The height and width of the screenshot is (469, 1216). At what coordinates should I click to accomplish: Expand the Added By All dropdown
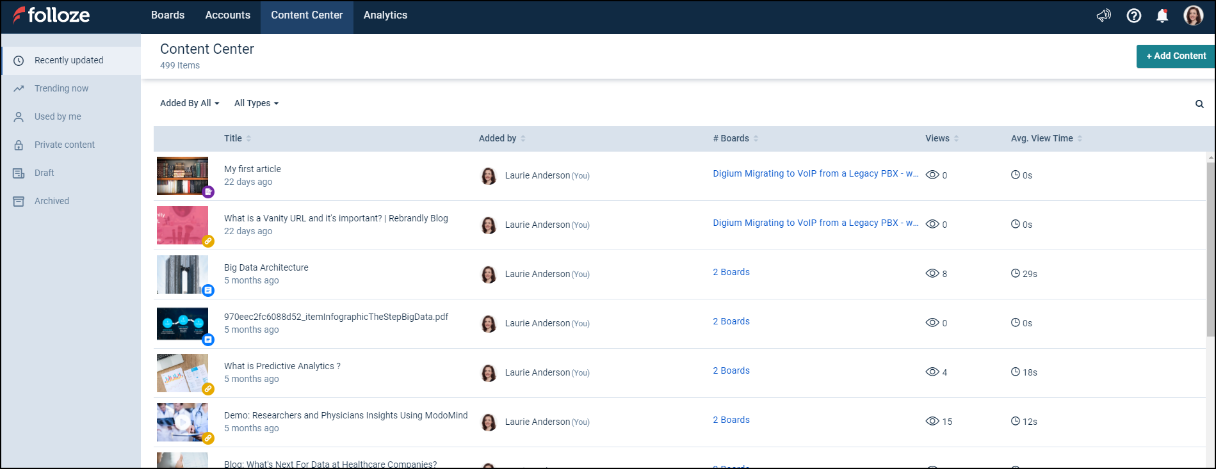click(190, 103)
